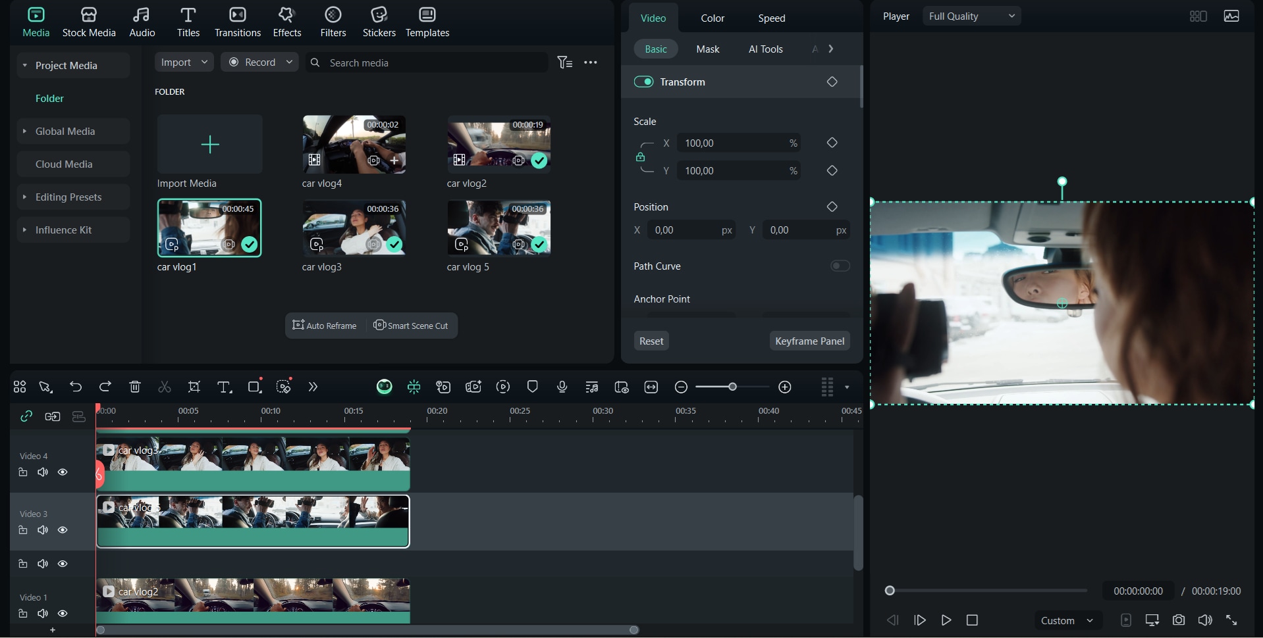Adjust the timeline zoom slider
The image size is (1263, 638).
click(732, 387)
